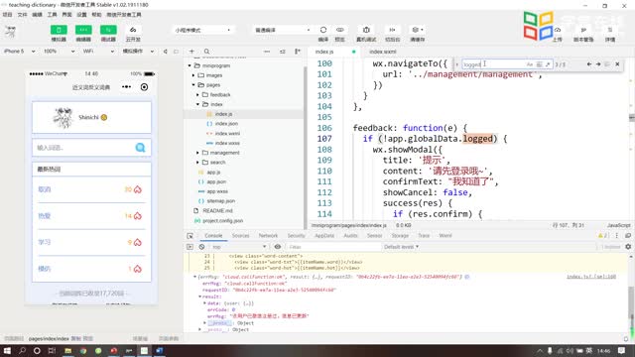Click the find input containing 'logged'
This screenshot has height=357, width=635.
493,64
